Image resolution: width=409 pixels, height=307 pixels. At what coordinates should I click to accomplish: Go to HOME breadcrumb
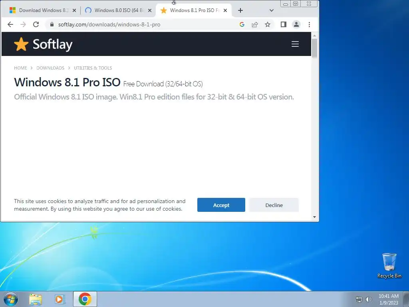pos(20,68)
